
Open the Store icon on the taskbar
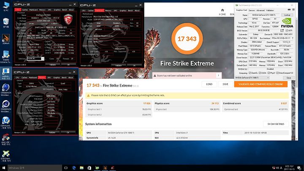tap(90, 168)
